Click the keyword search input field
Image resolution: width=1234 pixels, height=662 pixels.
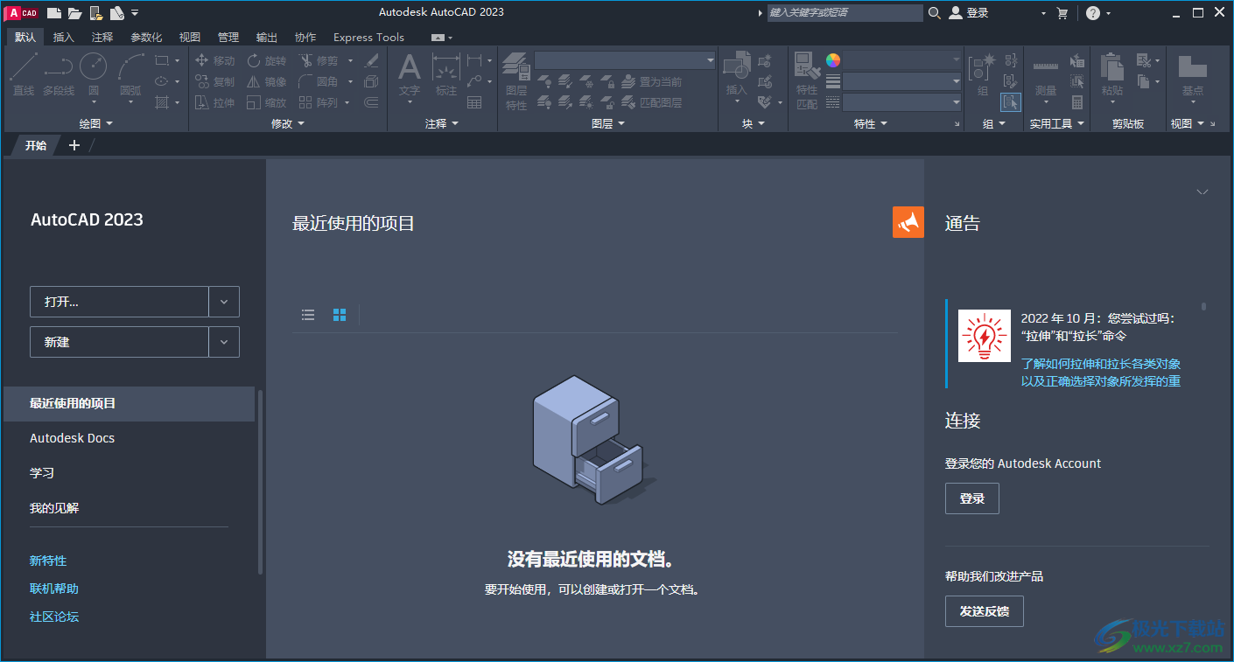point(845,13)
